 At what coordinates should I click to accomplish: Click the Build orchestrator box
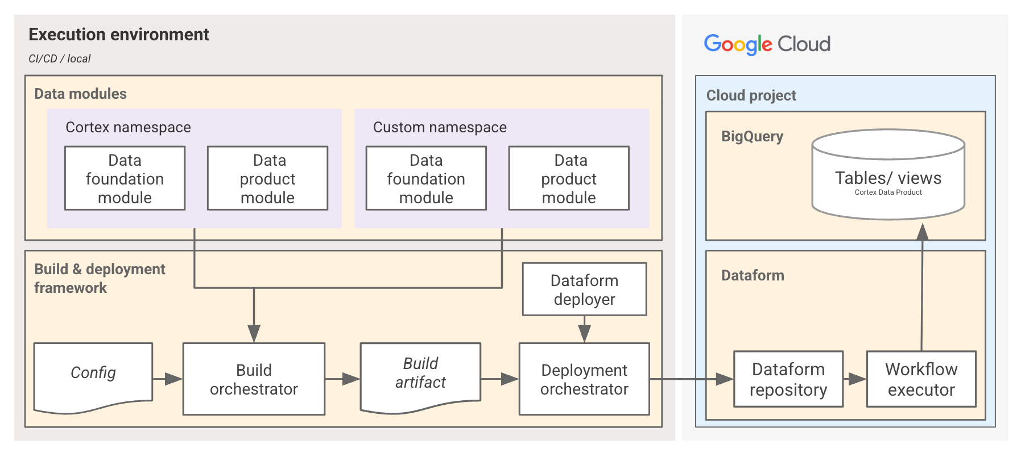[254, 379]
